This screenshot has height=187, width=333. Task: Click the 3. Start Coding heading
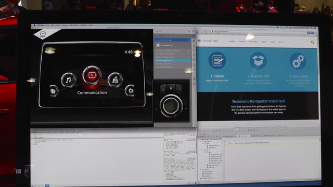(298, 76)
